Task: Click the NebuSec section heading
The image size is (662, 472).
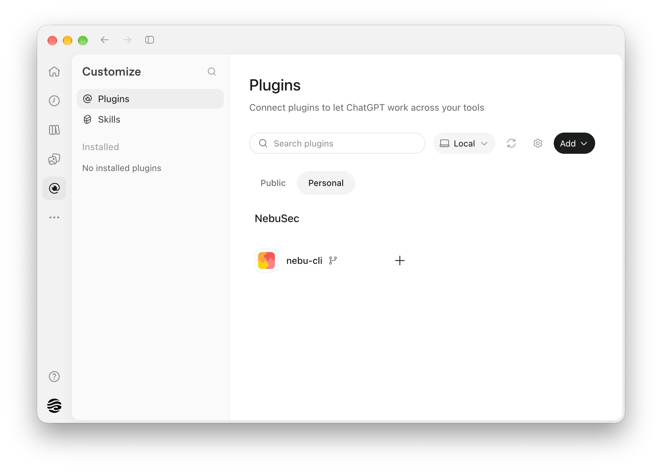Action: pos(277,218)
